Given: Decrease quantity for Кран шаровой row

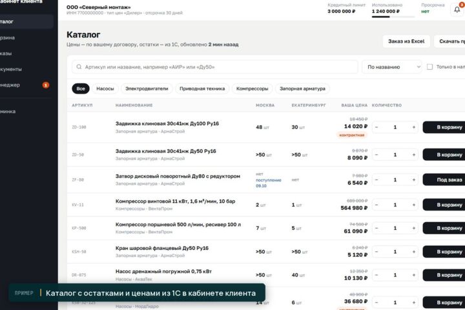Looking at the screenshot, I should [377, 252].
